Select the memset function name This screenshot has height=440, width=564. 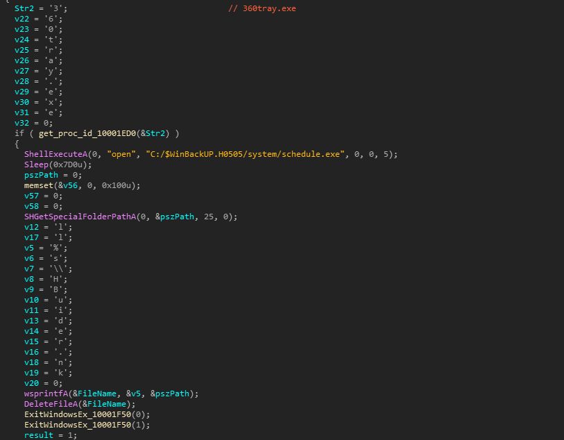click(x=38, y=185)
